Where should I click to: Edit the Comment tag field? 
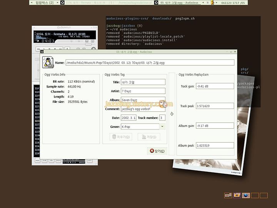tap(143, 109)
